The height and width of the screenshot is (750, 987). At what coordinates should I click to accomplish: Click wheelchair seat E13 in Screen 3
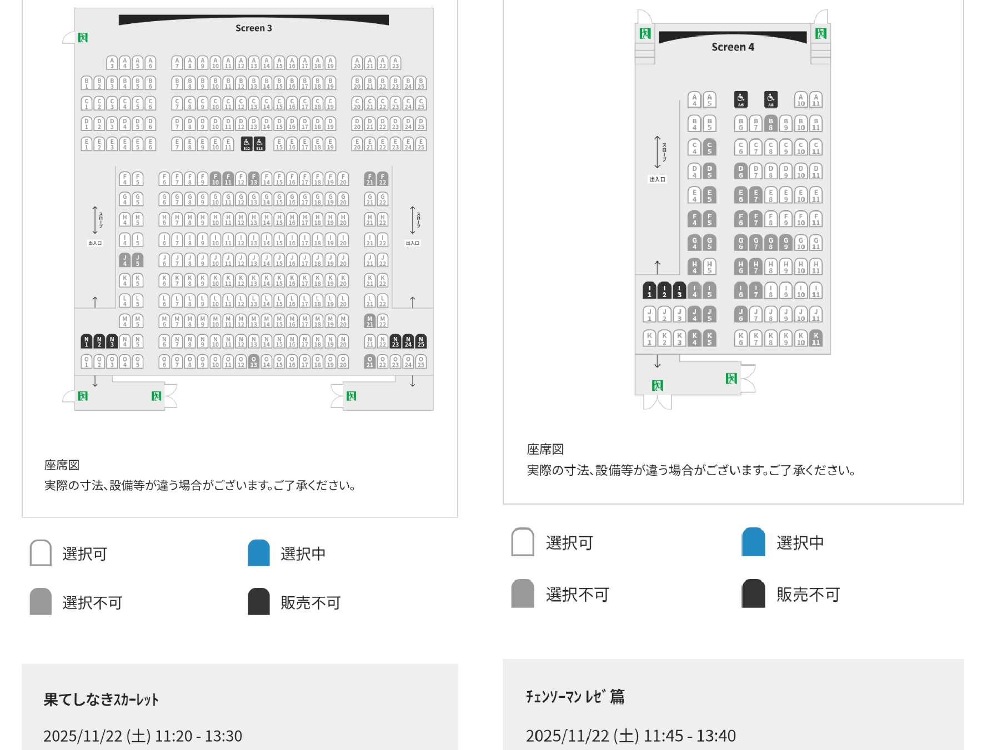point(259,144)
